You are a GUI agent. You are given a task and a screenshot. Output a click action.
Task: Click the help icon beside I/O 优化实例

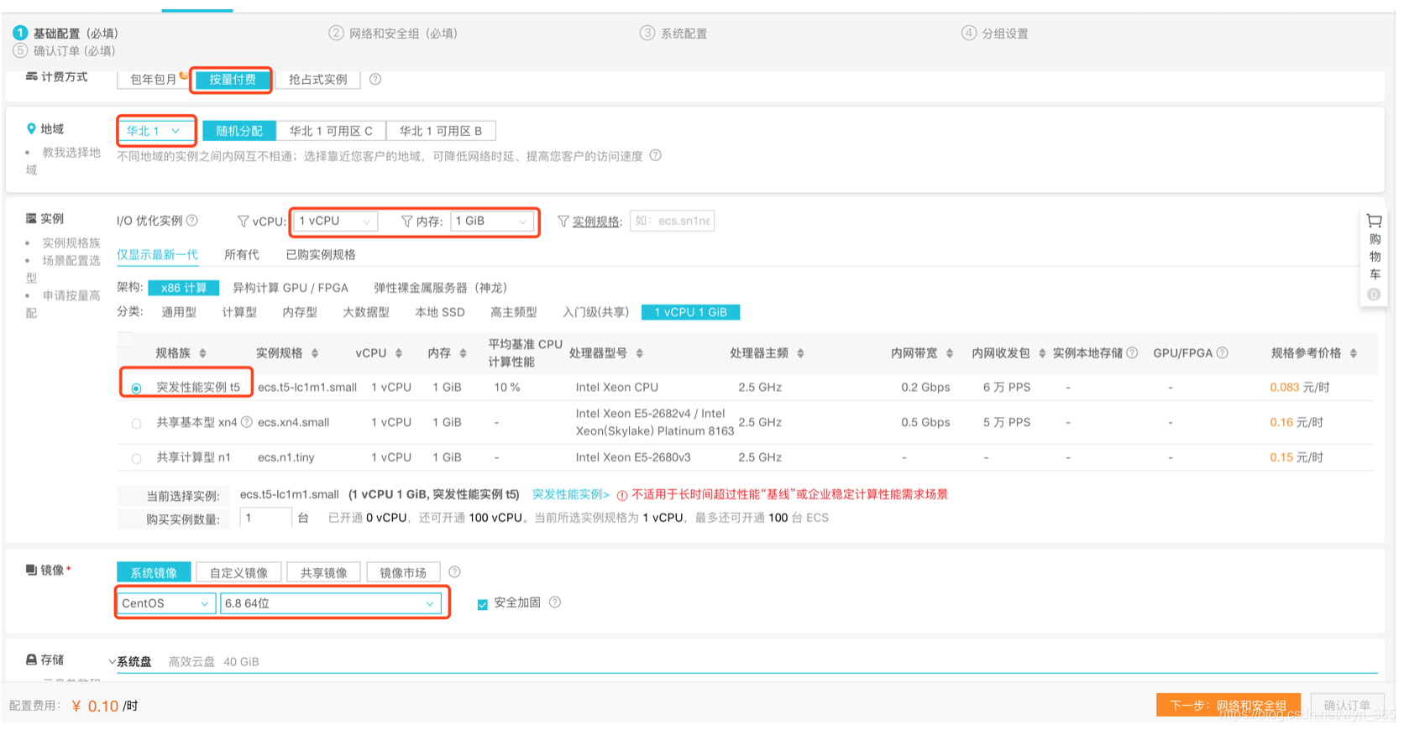coord(192,221)
